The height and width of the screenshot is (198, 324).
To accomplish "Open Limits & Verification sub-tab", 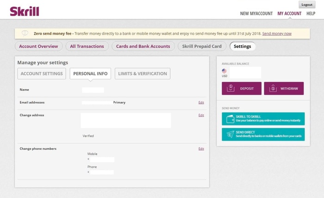I will pyautogui.click(x=142, y=74).
